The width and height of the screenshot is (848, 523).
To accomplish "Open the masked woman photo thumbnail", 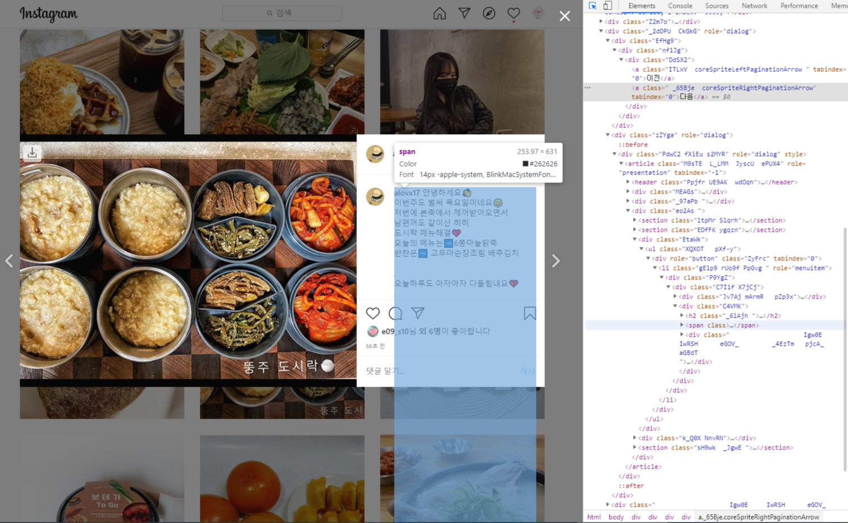I will 462,81.
